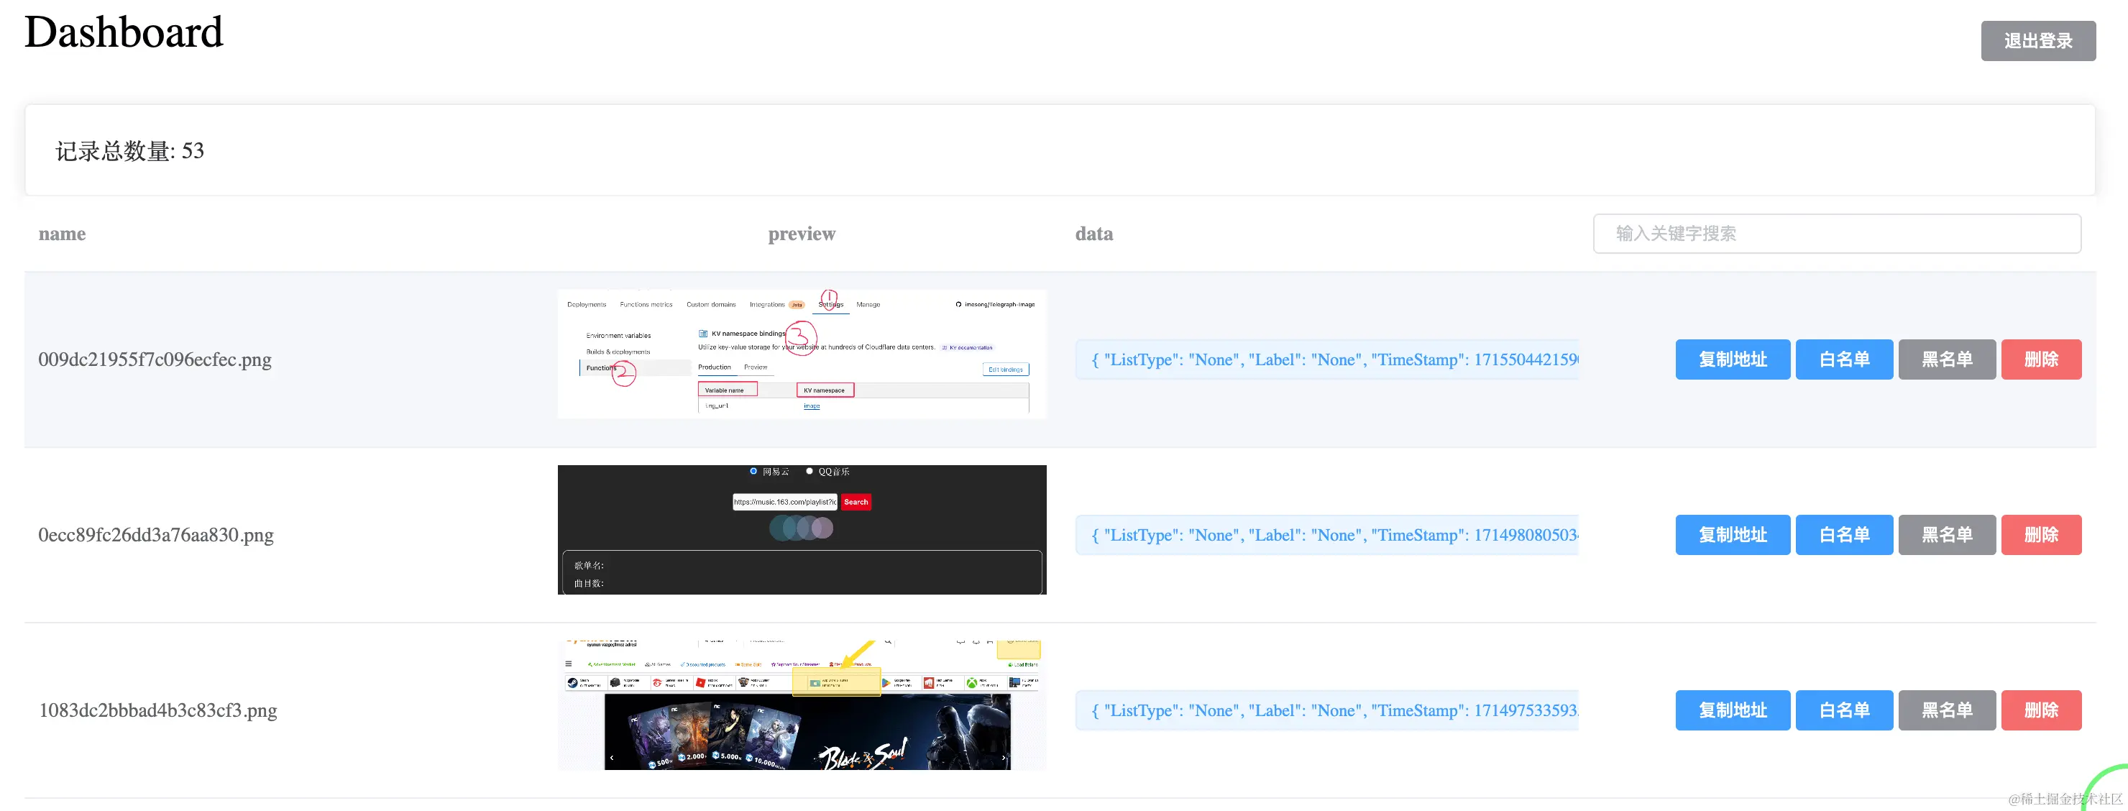2128x811 pixels.
Task: Click the name column header
Action: (x=62, y=234)
